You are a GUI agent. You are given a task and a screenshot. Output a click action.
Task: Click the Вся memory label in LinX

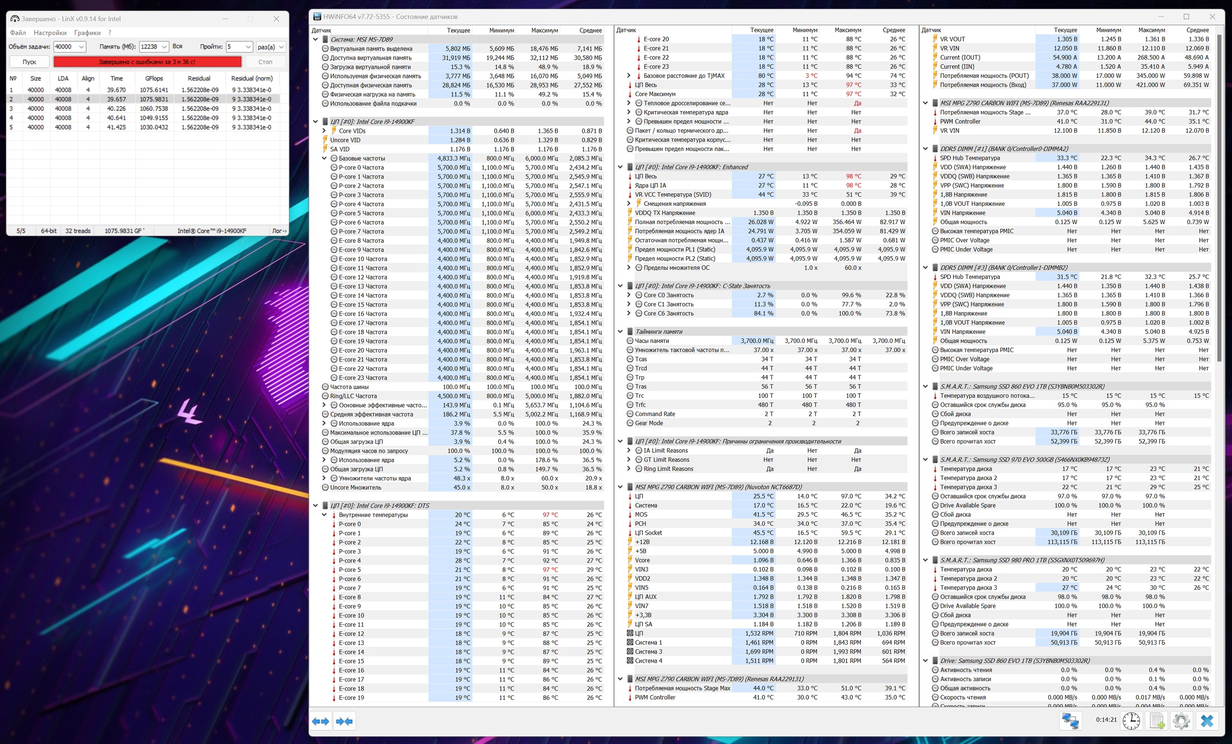click(178, 47)
